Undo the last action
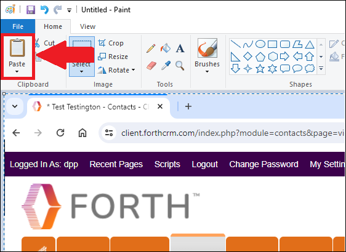The image size is (346, 252). pos(44,10)
